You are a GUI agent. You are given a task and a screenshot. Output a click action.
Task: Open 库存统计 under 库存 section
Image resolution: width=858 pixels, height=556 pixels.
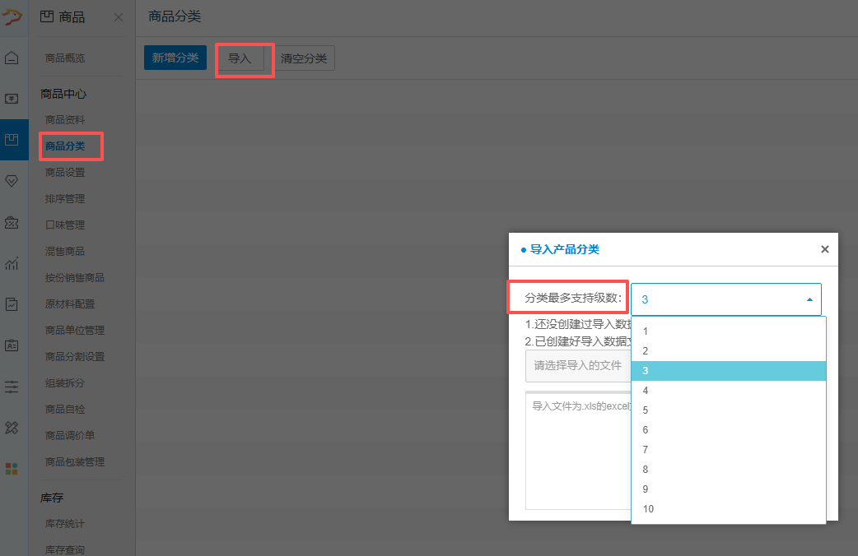pyautogui.click(x=65, y=524)
